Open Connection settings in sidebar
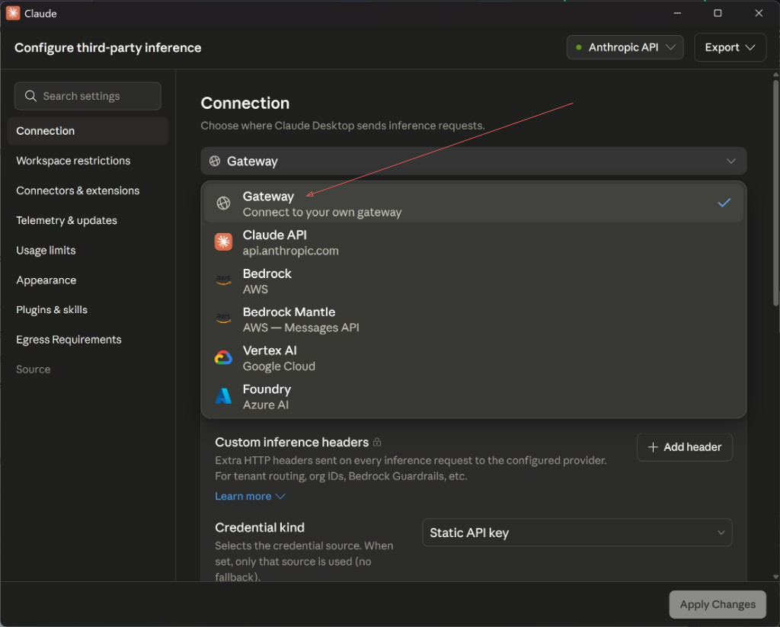Image resolution: width=780 pixels, height=627 pixels. click(x=88, y=131)
